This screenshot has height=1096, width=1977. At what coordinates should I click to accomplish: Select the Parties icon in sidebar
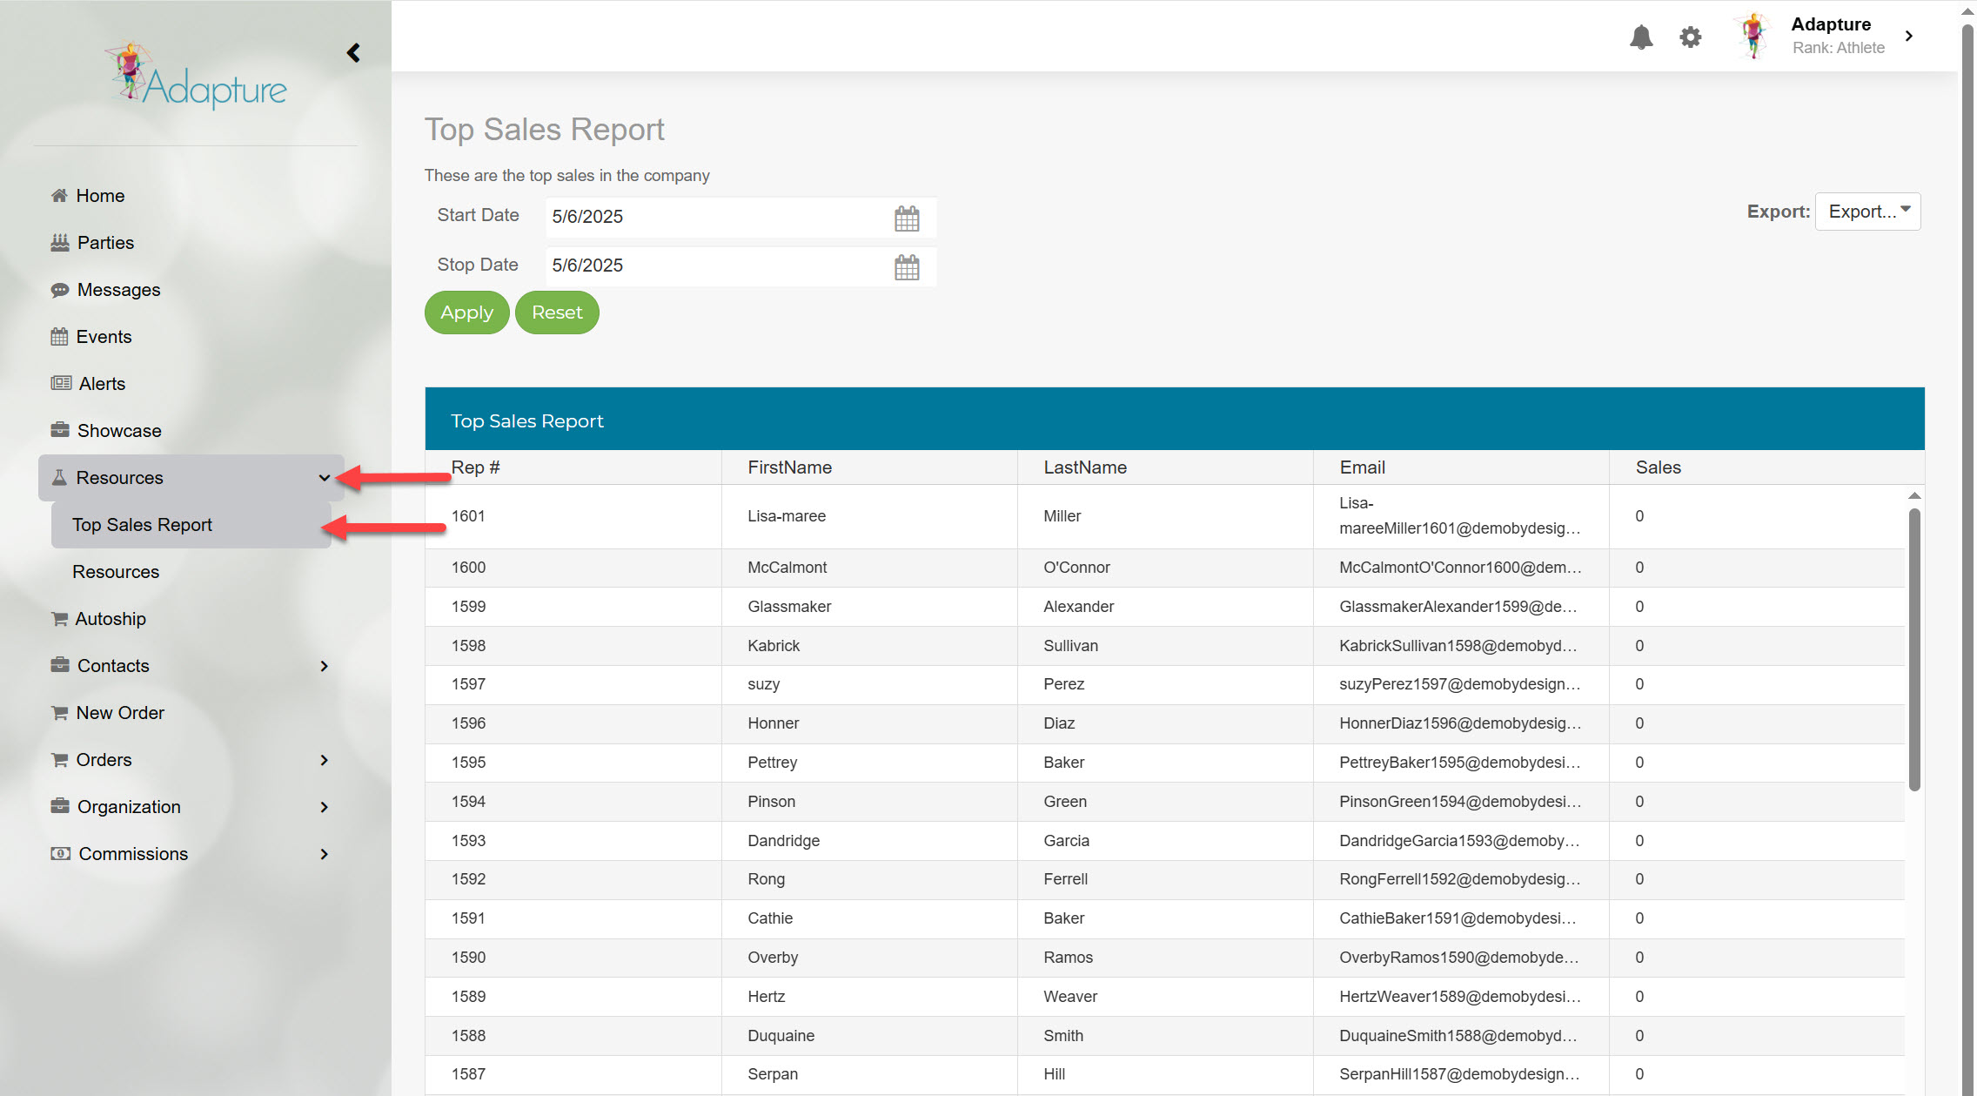point(58,243)
